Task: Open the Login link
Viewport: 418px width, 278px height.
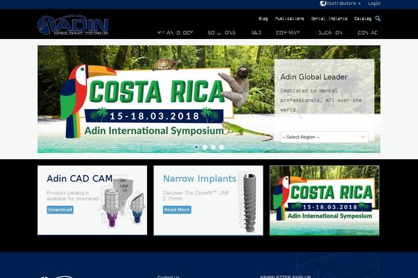Action: (x=374, y=3)
